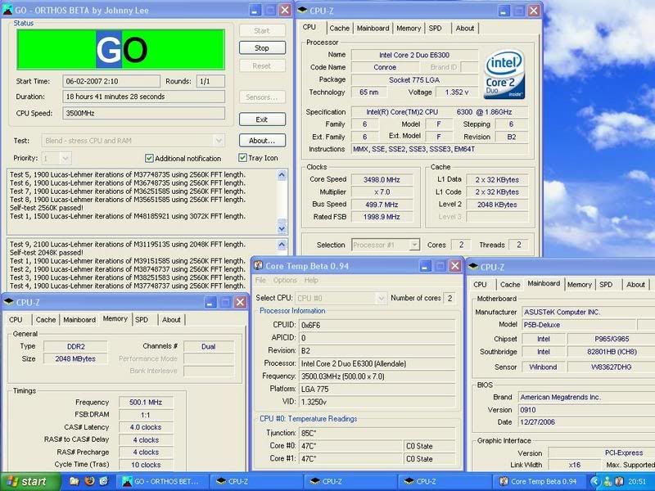Open the Cache tab in the top CPU-Z window
655x491 pixels.
click(339, 28)
